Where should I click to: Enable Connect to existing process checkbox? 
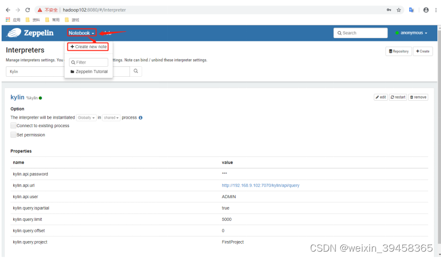(x=13, y=126)
